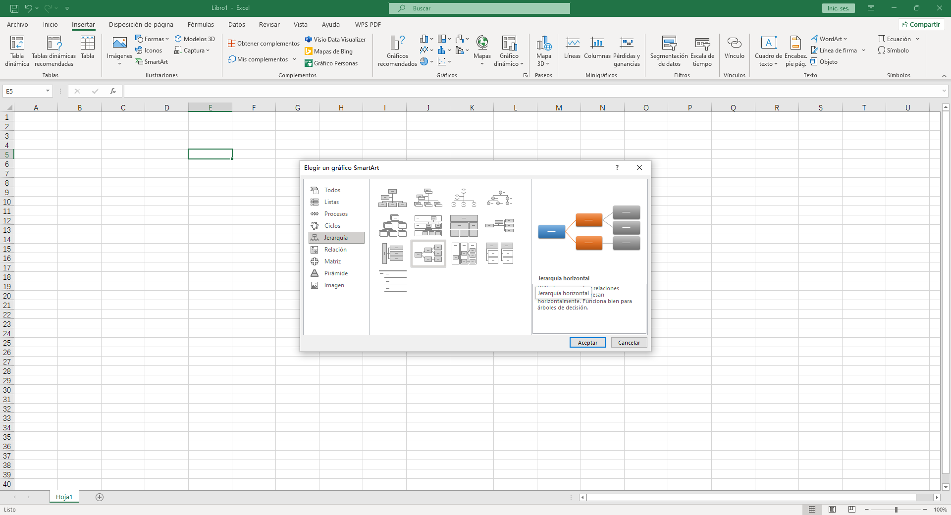Expand the Captura dropdown
This screenshot has width=951, height=515.
tap(208, 51)
